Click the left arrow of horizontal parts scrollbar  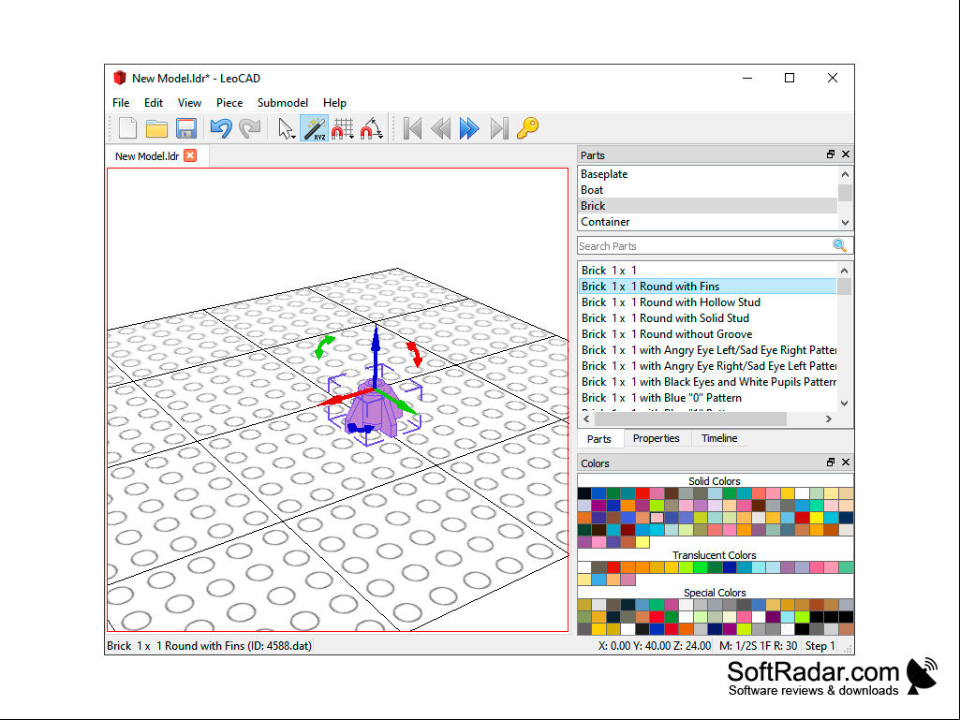586,419
